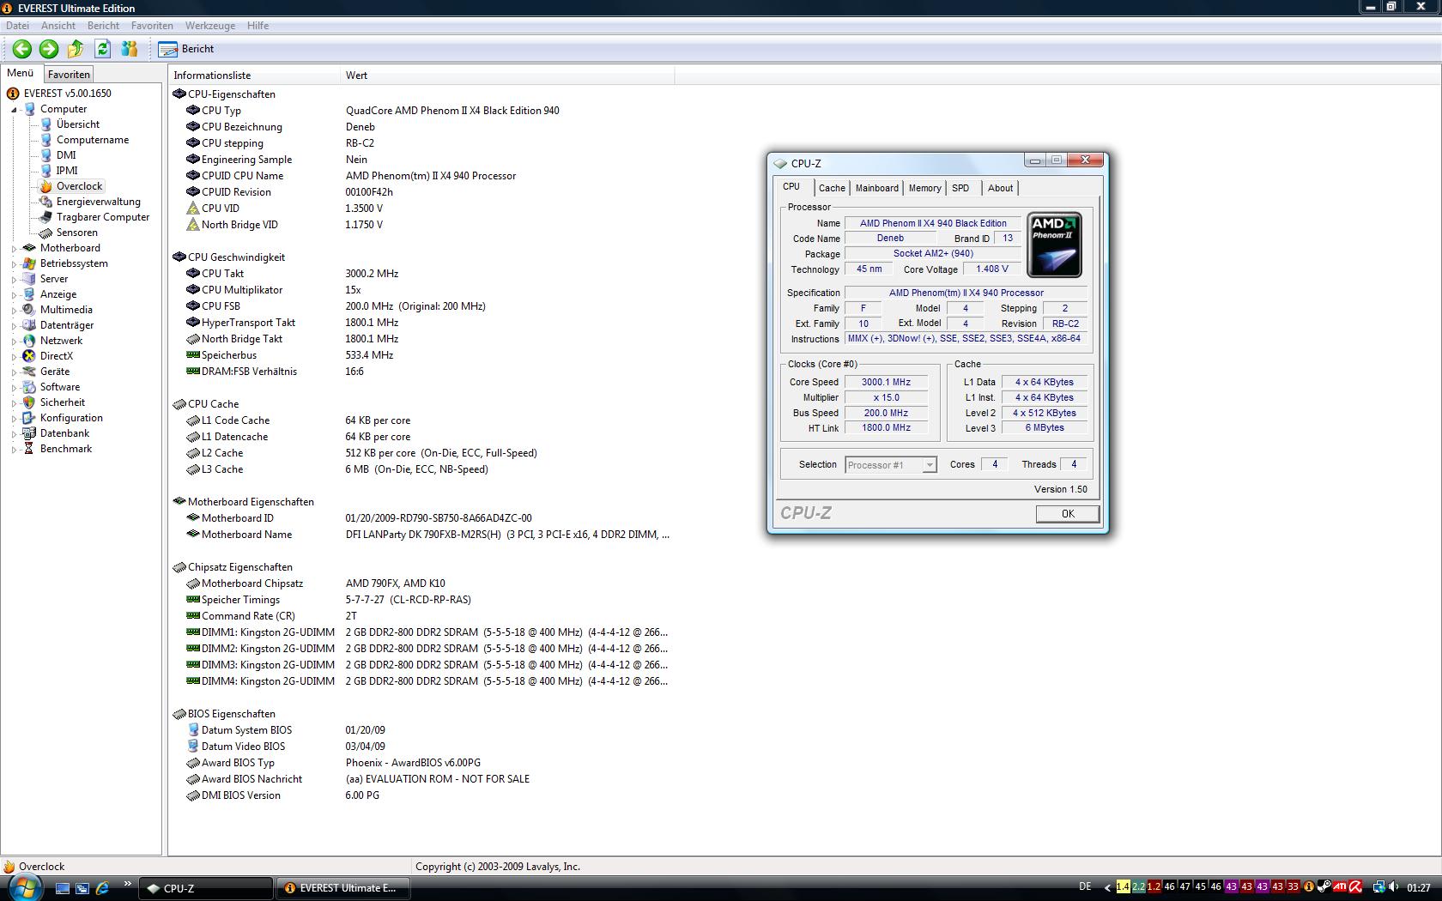Switch to Cache tab in CPU-Z

(x=832, y=188)
